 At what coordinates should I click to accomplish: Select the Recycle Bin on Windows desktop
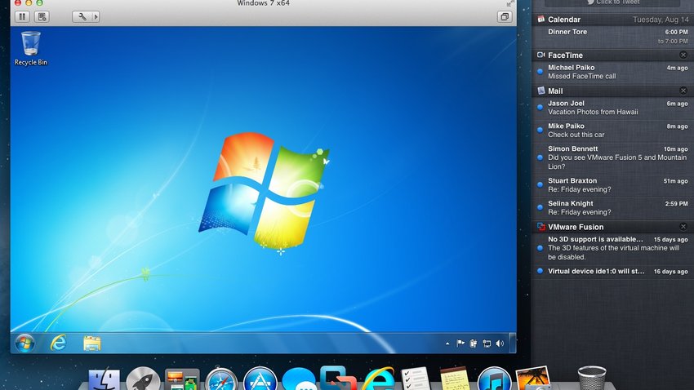coord(30,49)
